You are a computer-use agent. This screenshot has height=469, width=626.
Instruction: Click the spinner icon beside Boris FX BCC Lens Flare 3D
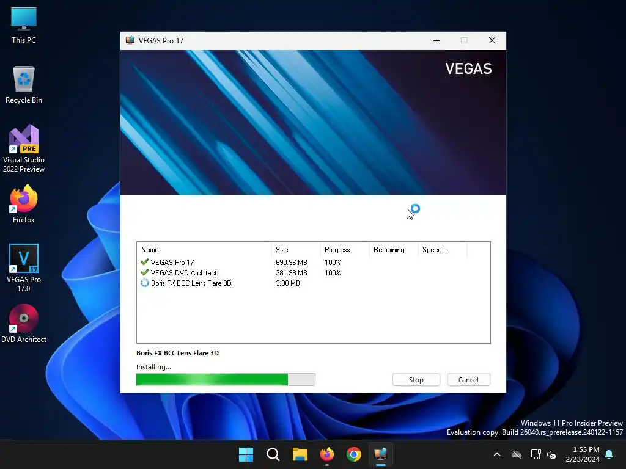point(144,283)
